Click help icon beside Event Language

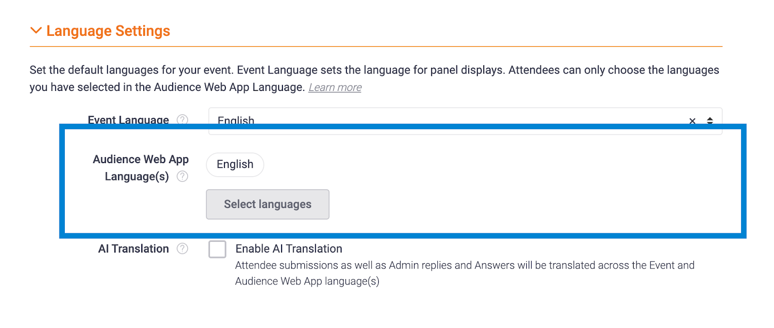182,119
